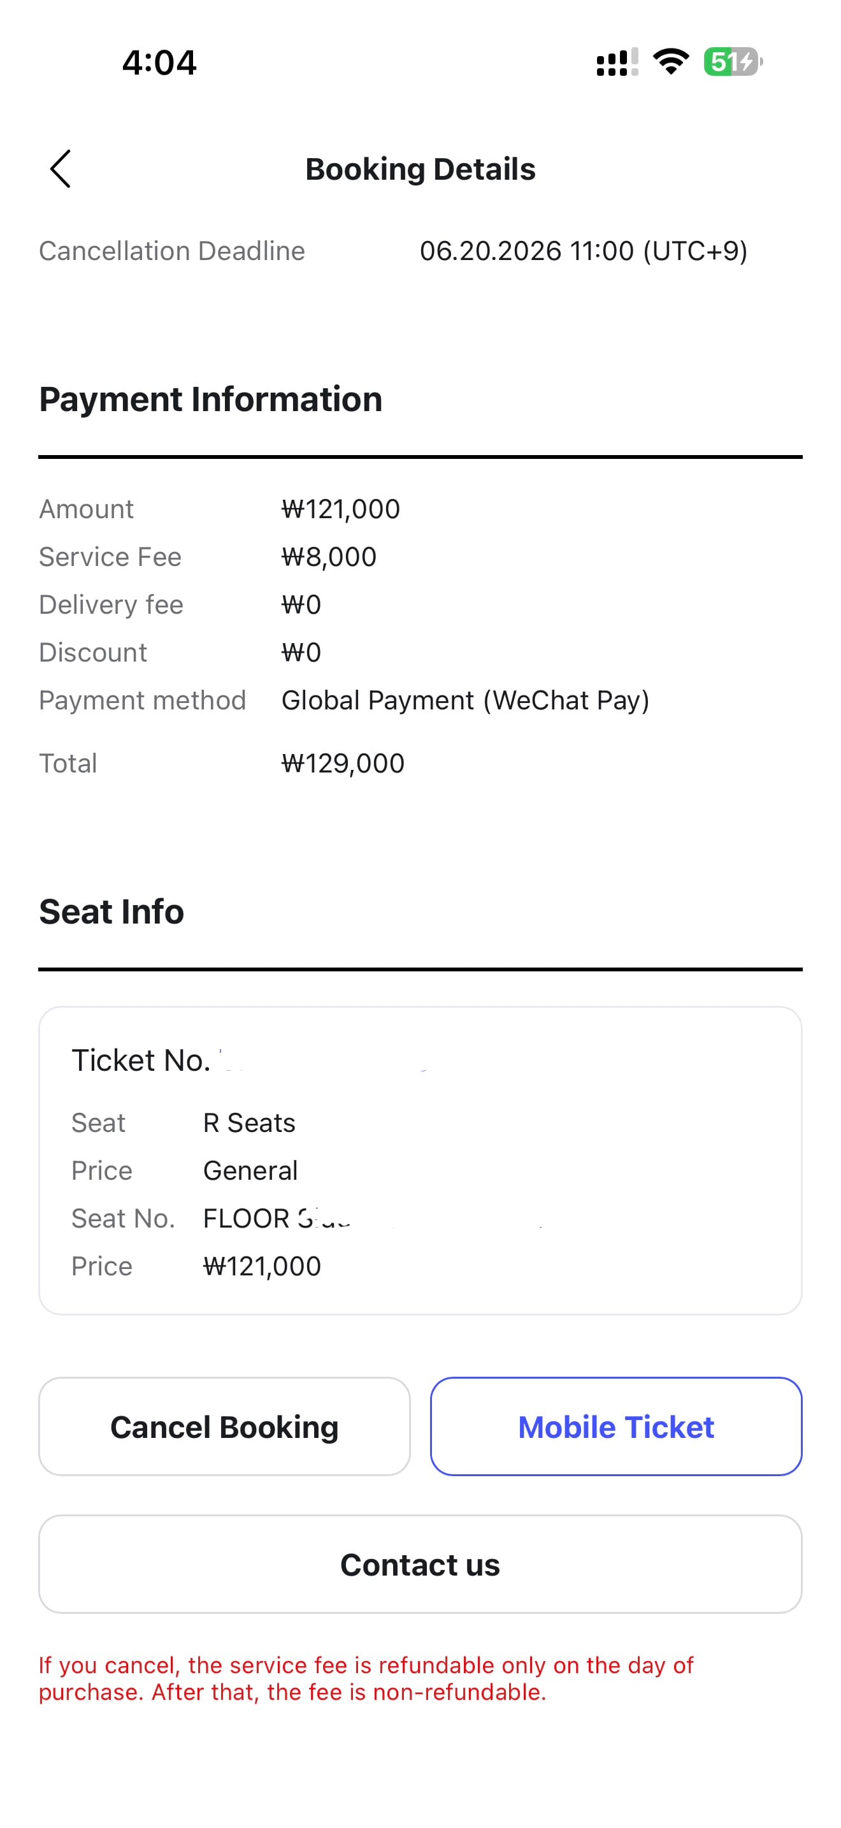Screen dimensions: 841x1828
Task: Tap the ticket price ₩121,000 in seat card
Action: 262,1266
